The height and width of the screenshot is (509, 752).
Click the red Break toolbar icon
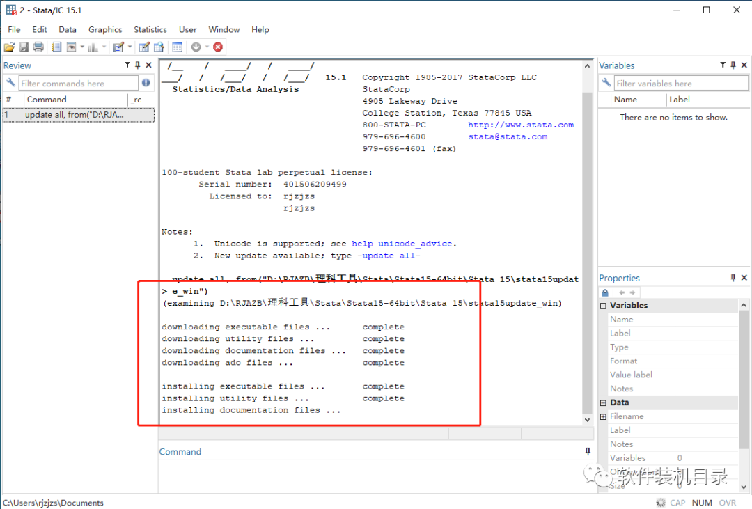[x=218, y=47]
